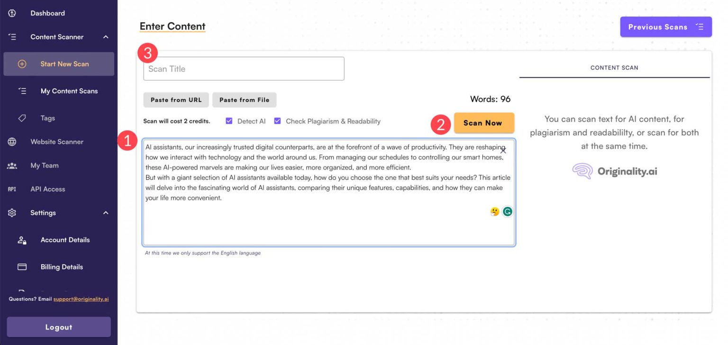Click the Settings gear icon
Viewport: 728px width, 345px height.
pyautogui.click(x=11, y=212)
